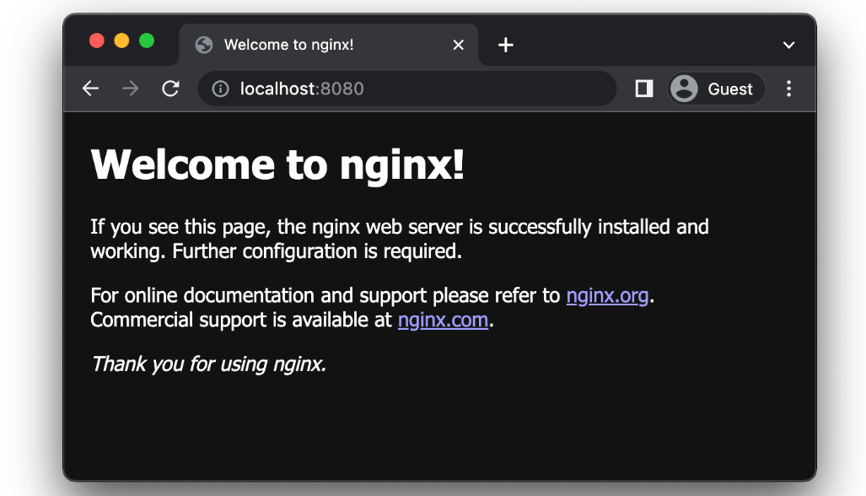Select the Welcome to nginx! tab
866x496 pixels.
click(x=329, y=45)
